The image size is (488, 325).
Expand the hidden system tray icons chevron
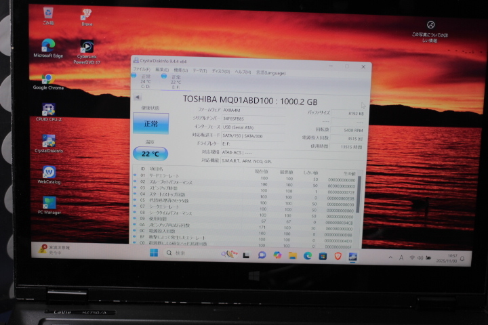[x=390, y=257]
